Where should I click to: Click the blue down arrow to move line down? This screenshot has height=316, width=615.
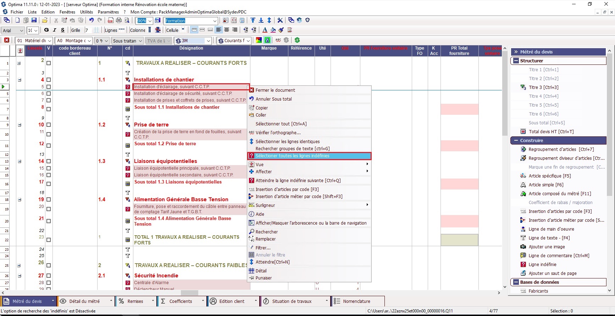(x=261, y=21)
